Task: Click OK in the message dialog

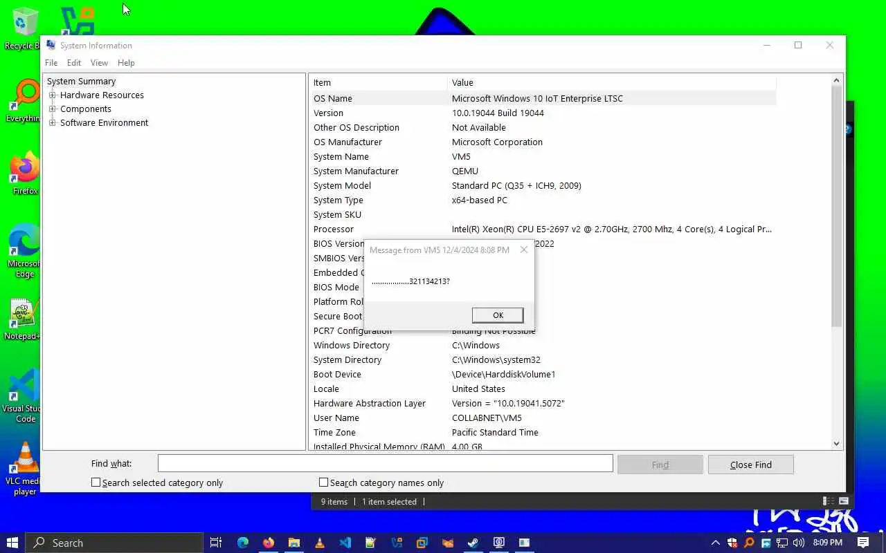Action: 498,315
